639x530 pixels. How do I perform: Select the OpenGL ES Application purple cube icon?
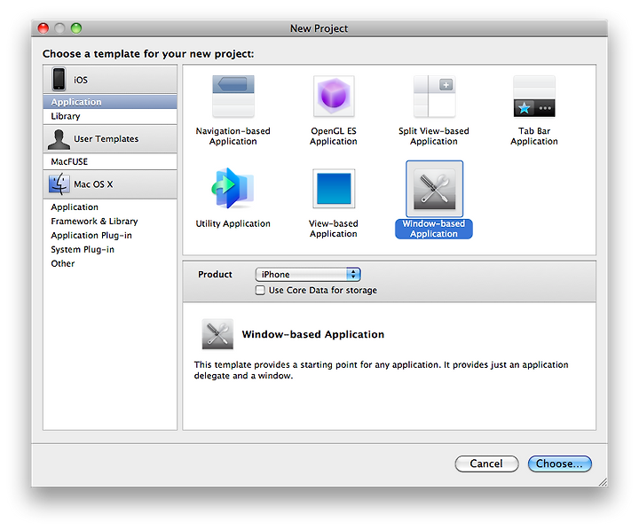(x=334, y=97)
